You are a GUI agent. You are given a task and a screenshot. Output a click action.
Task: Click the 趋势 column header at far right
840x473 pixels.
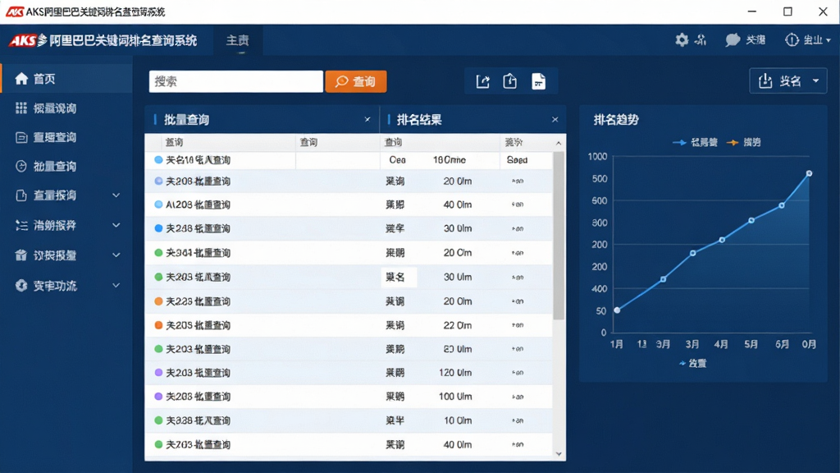(x=514, y=142)
